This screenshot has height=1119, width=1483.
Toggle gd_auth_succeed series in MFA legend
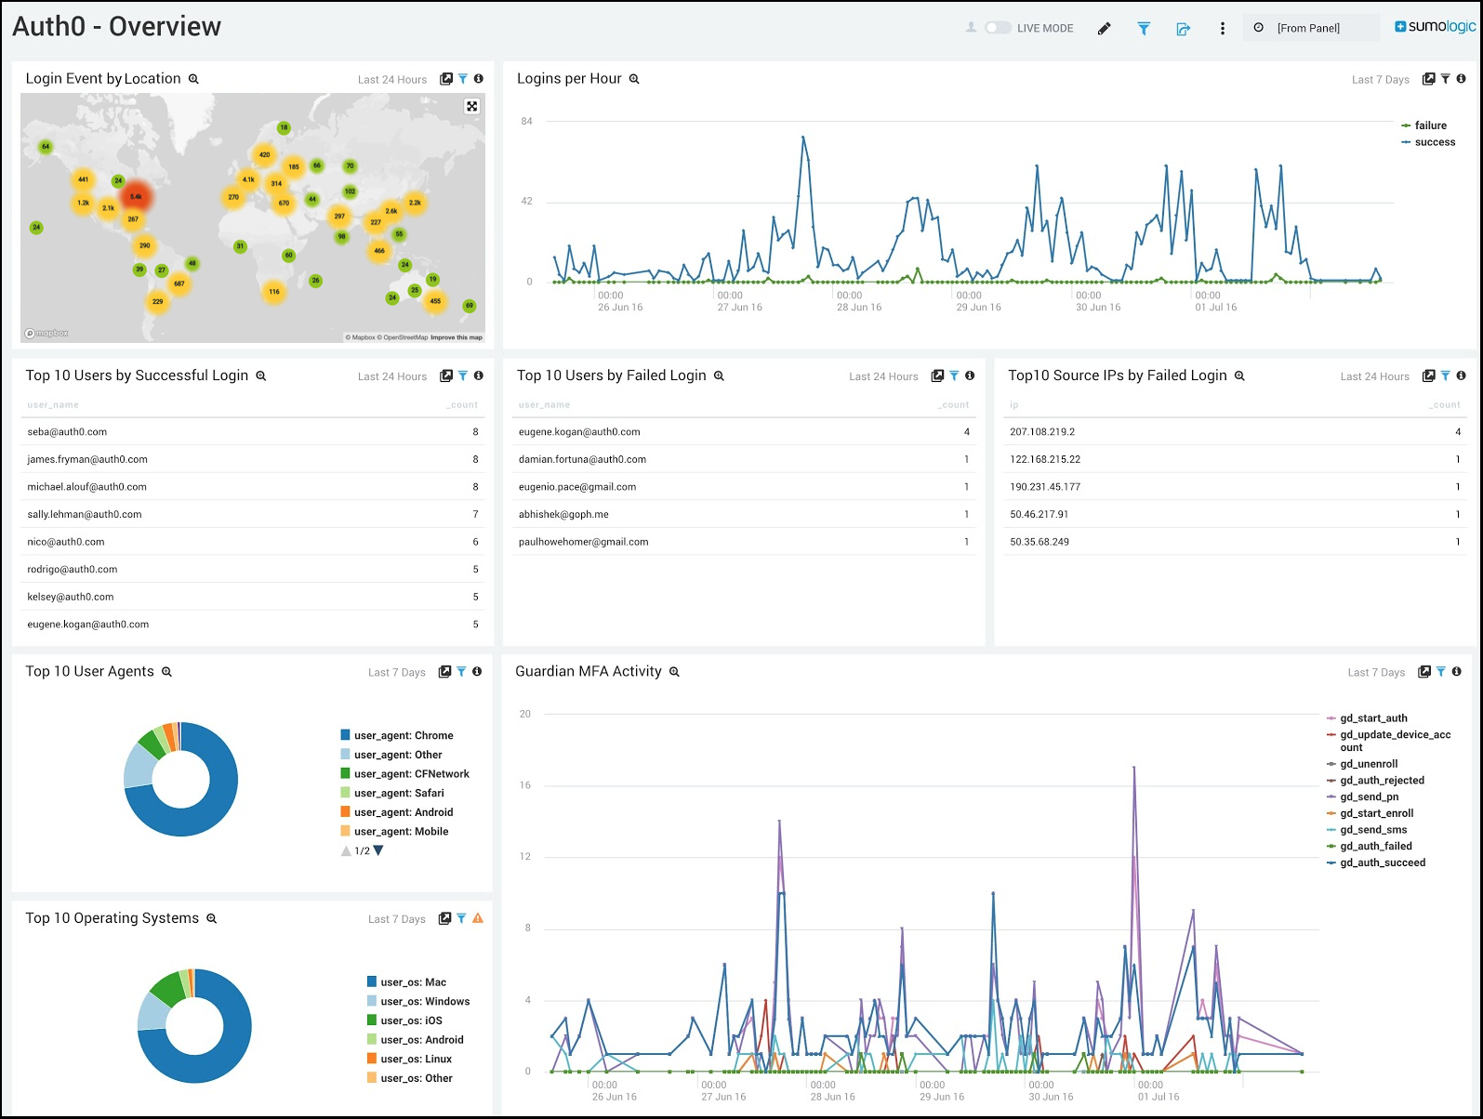pos(1382,862)
